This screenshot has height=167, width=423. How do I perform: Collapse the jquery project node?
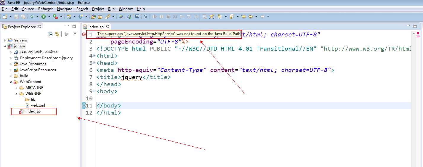(x=5, y=46)
